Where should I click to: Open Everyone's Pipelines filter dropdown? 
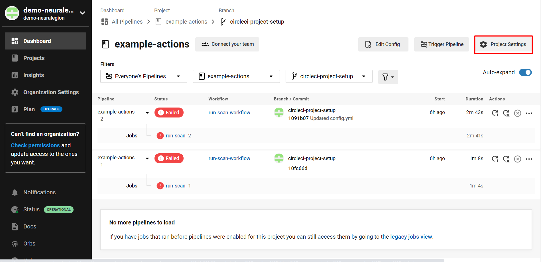point(144,76)
